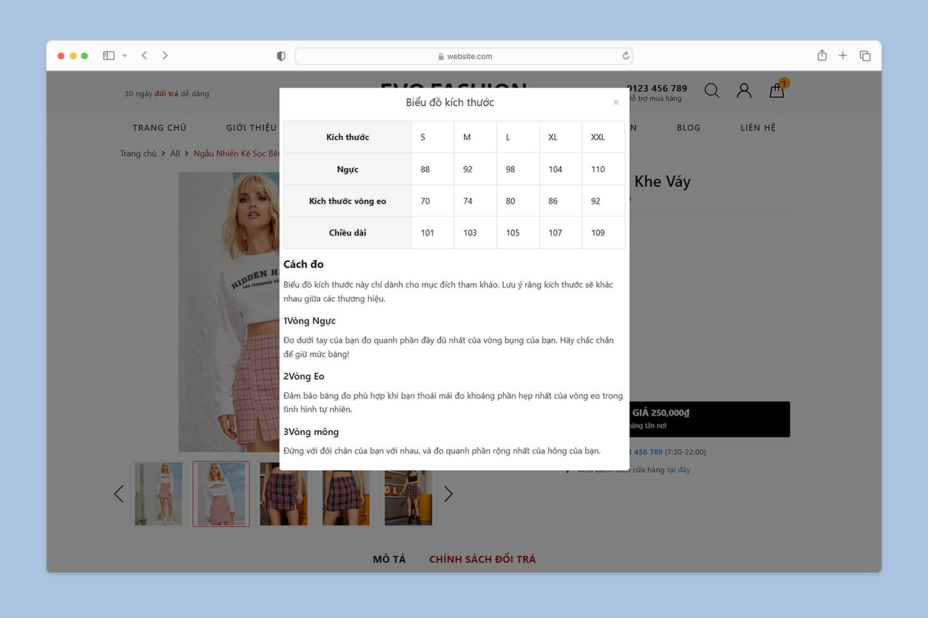Click the Safari share icon
This screenshot has width=928, height=618.
pyautogui.click(x=822, y=56)
